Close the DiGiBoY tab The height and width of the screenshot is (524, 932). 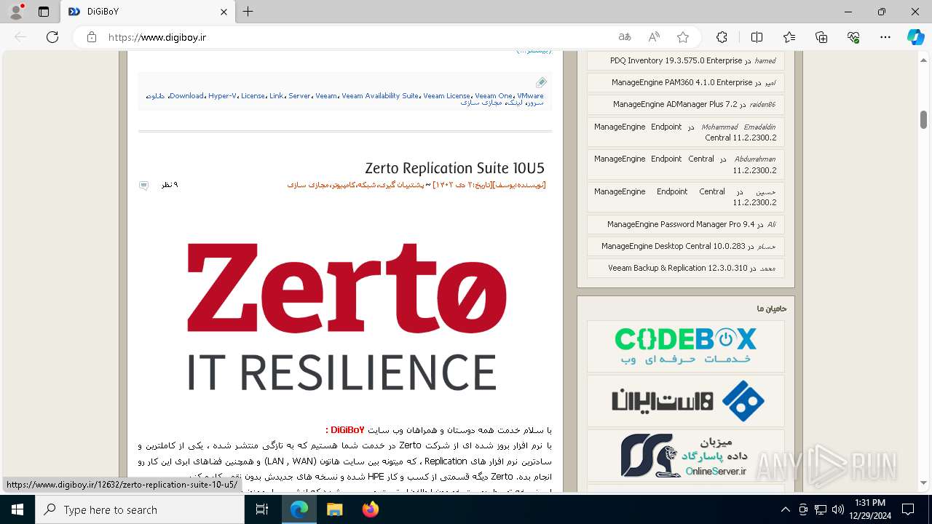click(224, 12)
